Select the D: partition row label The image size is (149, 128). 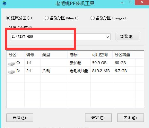click(18, 71)
